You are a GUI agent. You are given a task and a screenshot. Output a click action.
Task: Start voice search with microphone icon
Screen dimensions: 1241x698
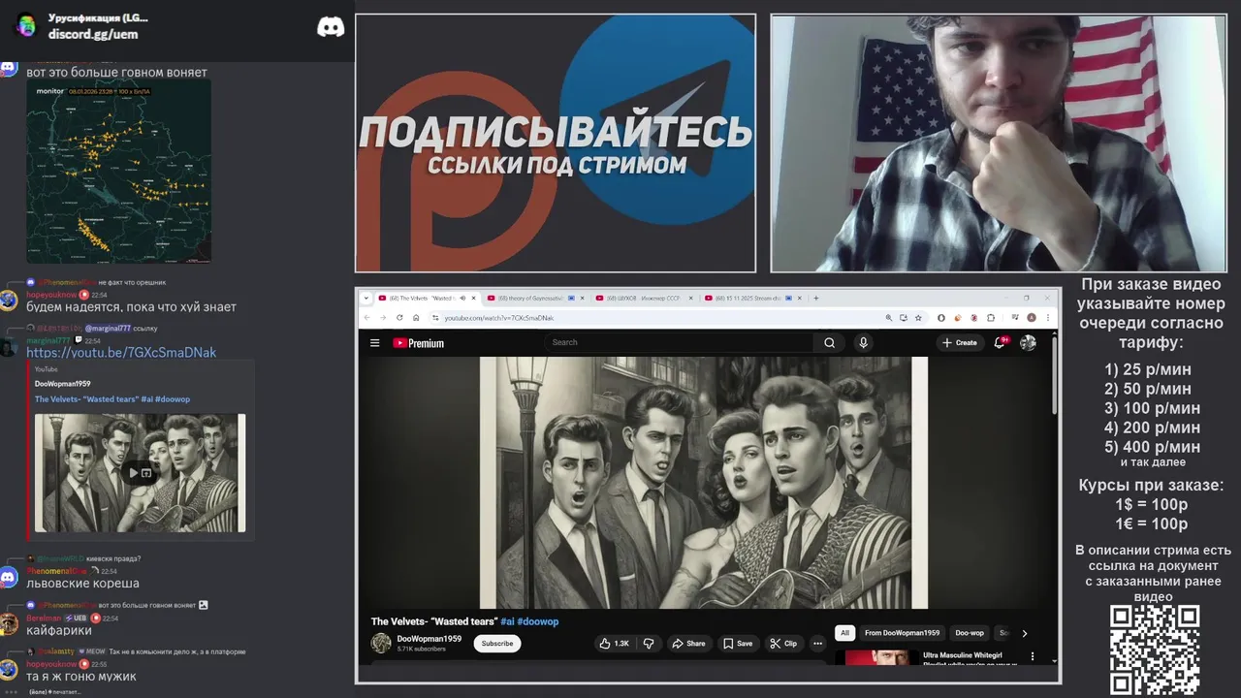pos(863,342)
